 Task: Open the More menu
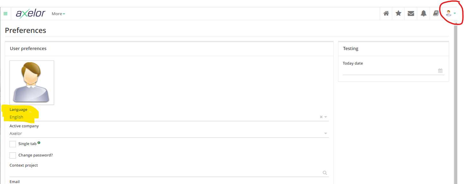click(x=58, y=14)
